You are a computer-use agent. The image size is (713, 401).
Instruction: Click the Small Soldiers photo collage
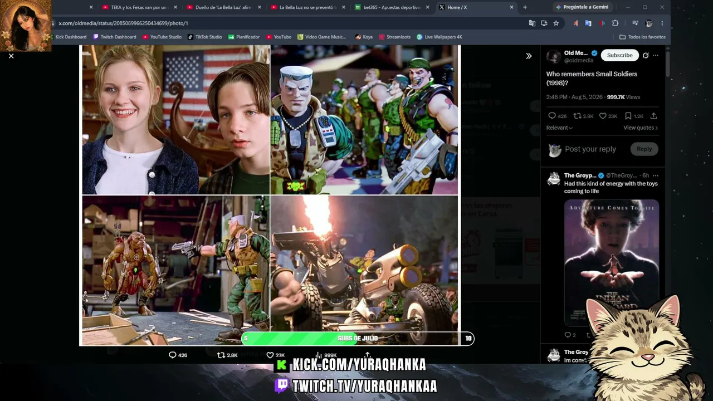[270, 195]
